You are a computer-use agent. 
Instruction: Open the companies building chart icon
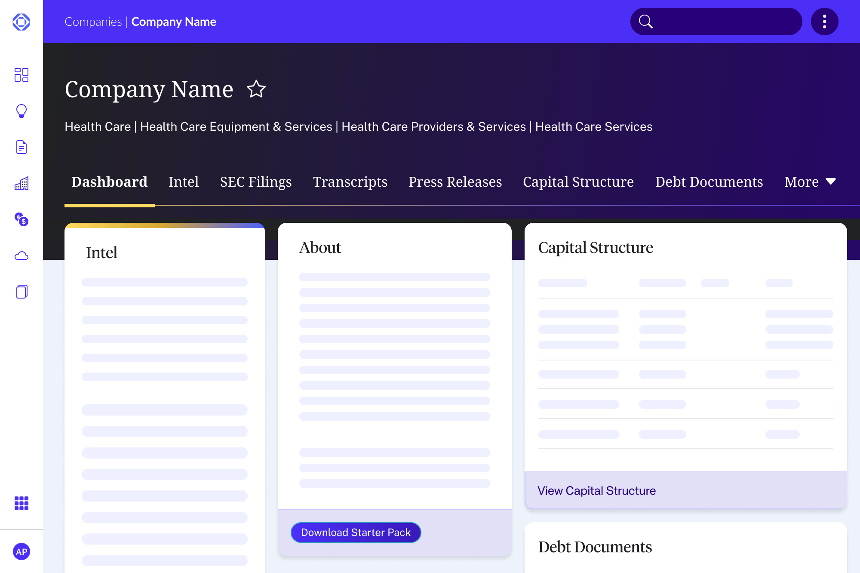(x=21, y=184)
